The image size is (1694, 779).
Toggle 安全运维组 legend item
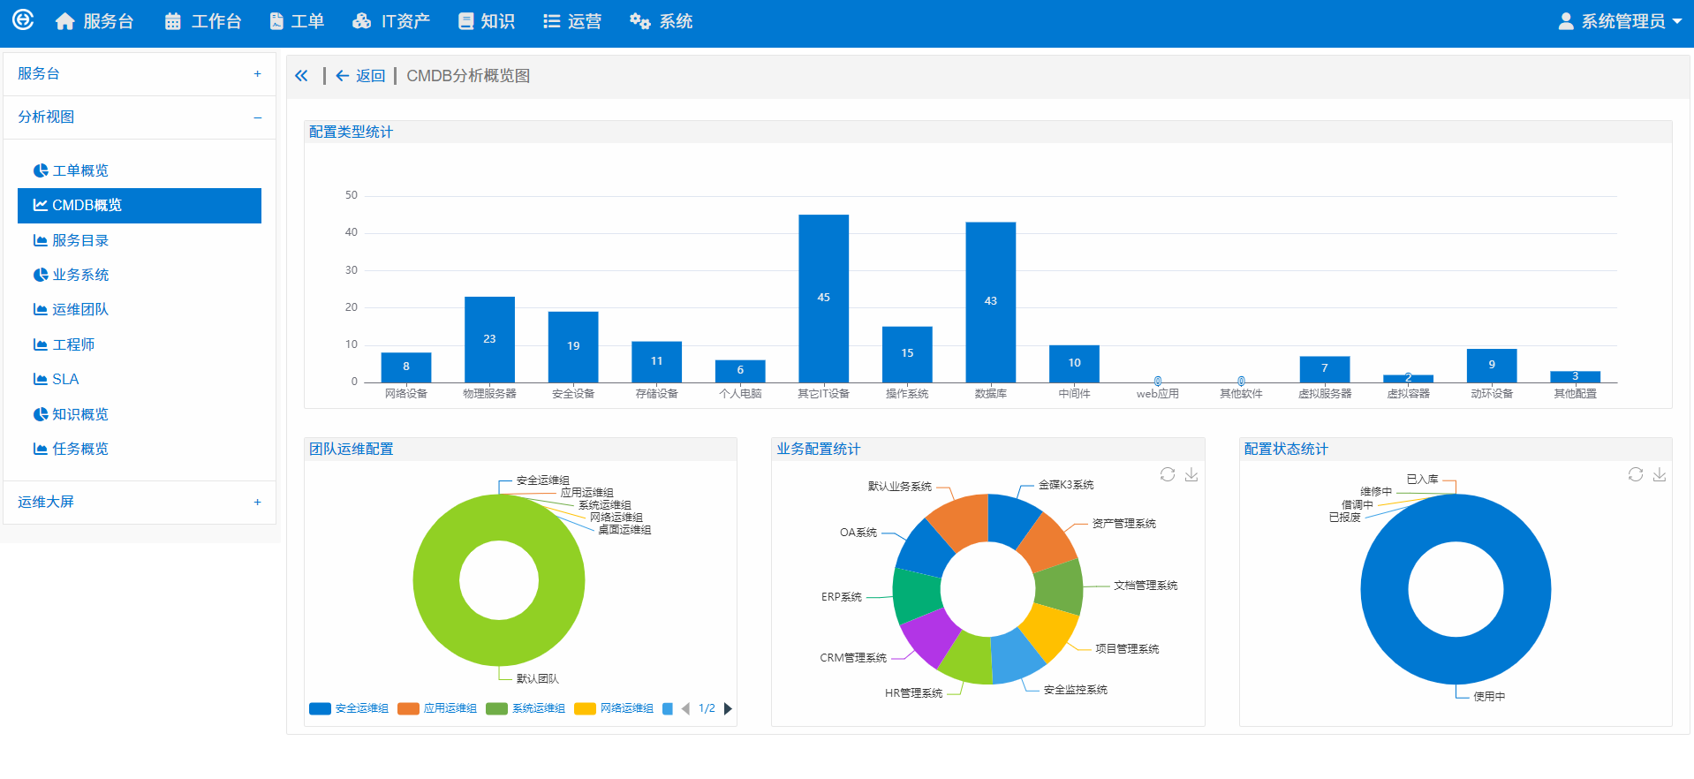pyautogui.click(x=349, y=708)
